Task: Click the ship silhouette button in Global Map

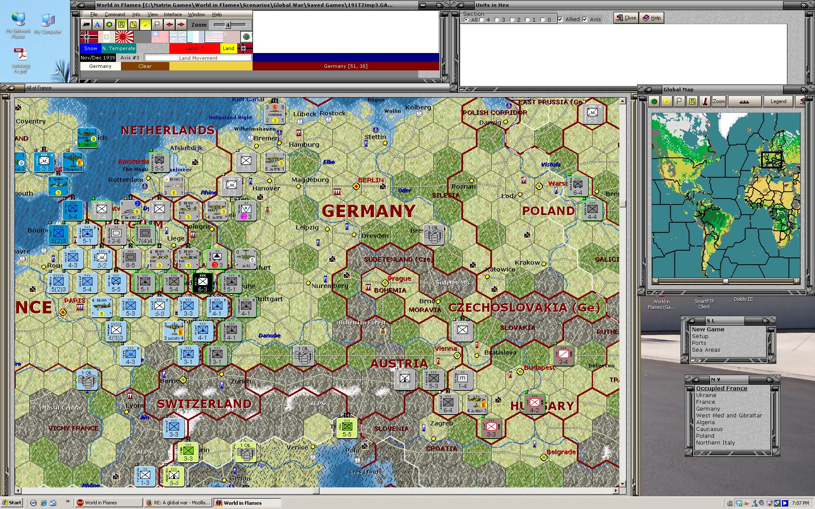Action: [744, 101]
